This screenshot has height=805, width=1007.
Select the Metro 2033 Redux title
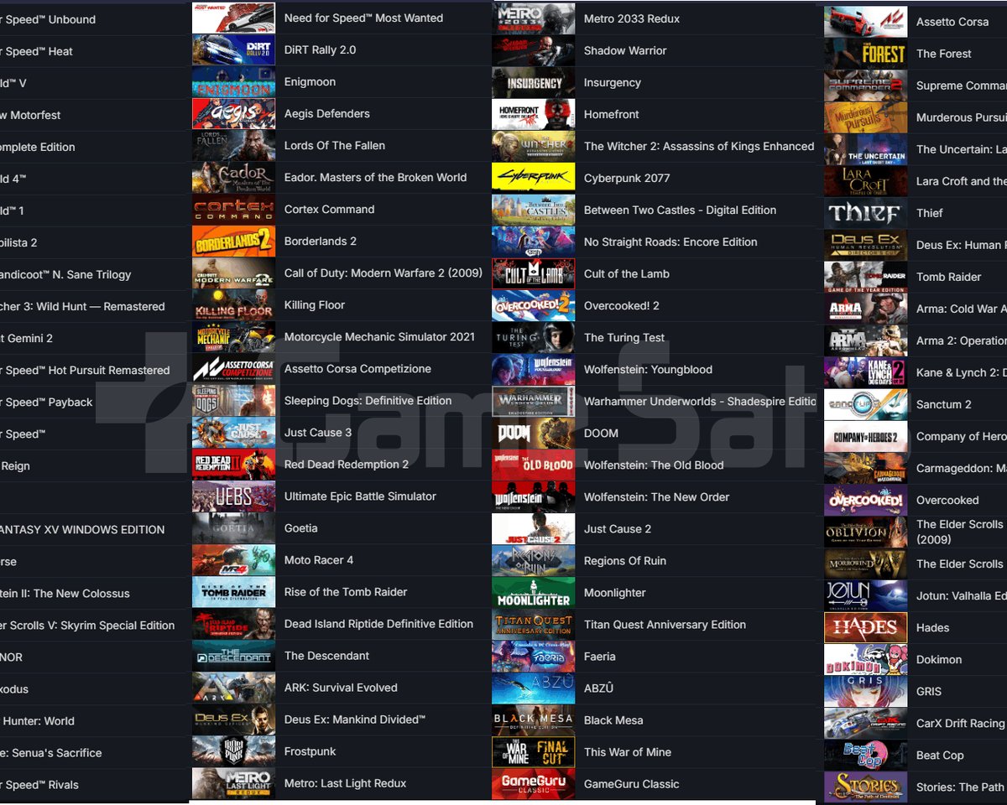pos(632,18)
